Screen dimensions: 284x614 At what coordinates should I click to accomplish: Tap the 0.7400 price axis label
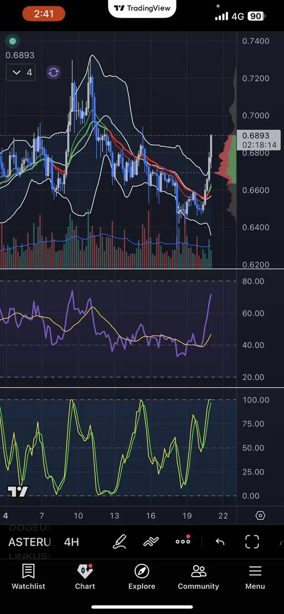[256, 41]
